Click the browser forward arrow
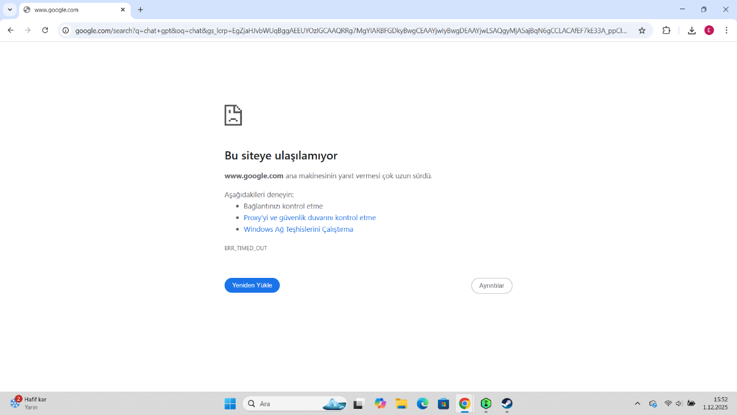This screenshot has height=415, width=737. 28,30
